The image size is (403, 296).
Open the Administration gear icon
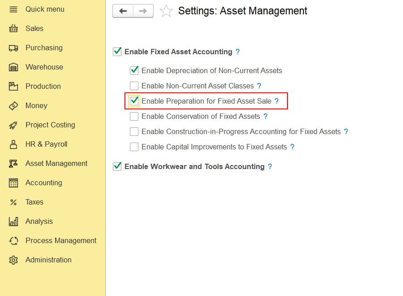[13, 260]
